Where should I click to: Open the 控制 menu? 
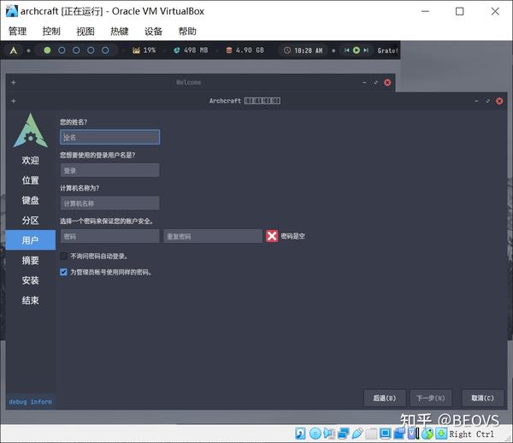51,31
